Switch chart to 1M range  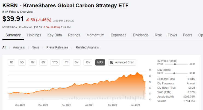[33, 62]
